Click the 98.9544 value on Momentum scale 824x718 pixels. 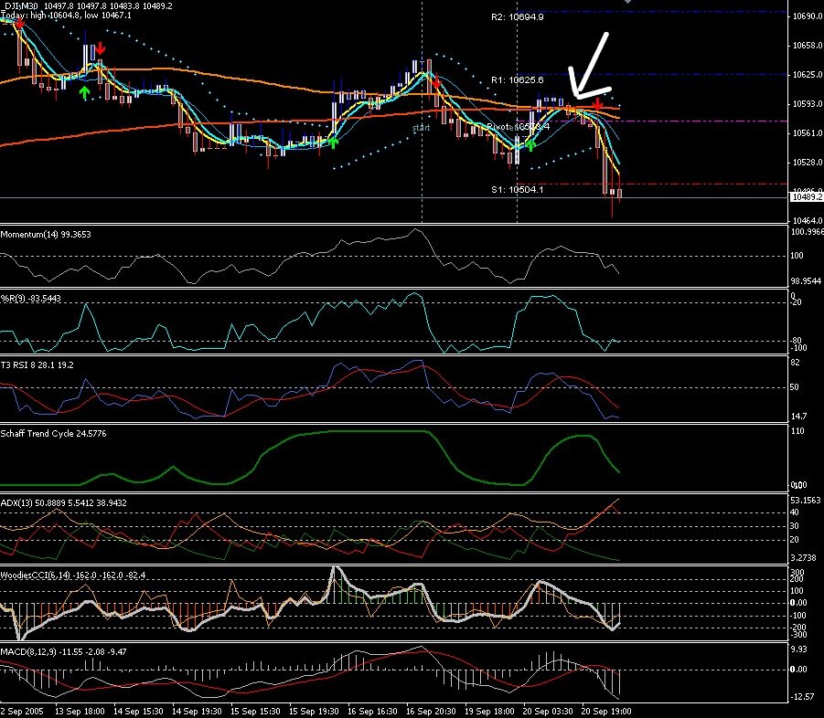pyautogui.click(x=806, y=280)
